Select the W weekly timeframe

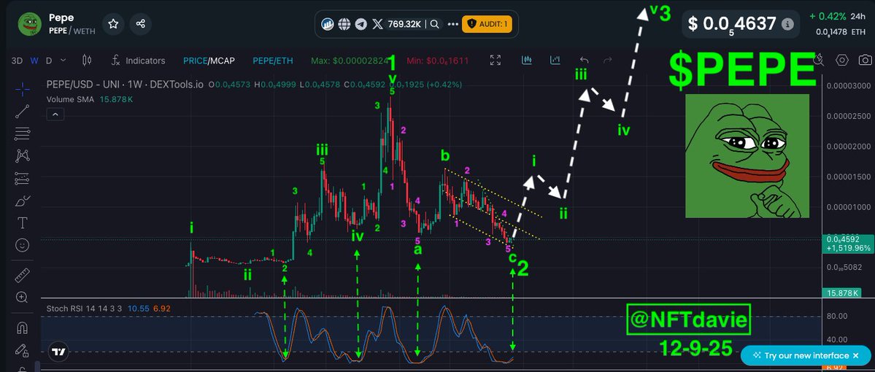click(34, 61)
